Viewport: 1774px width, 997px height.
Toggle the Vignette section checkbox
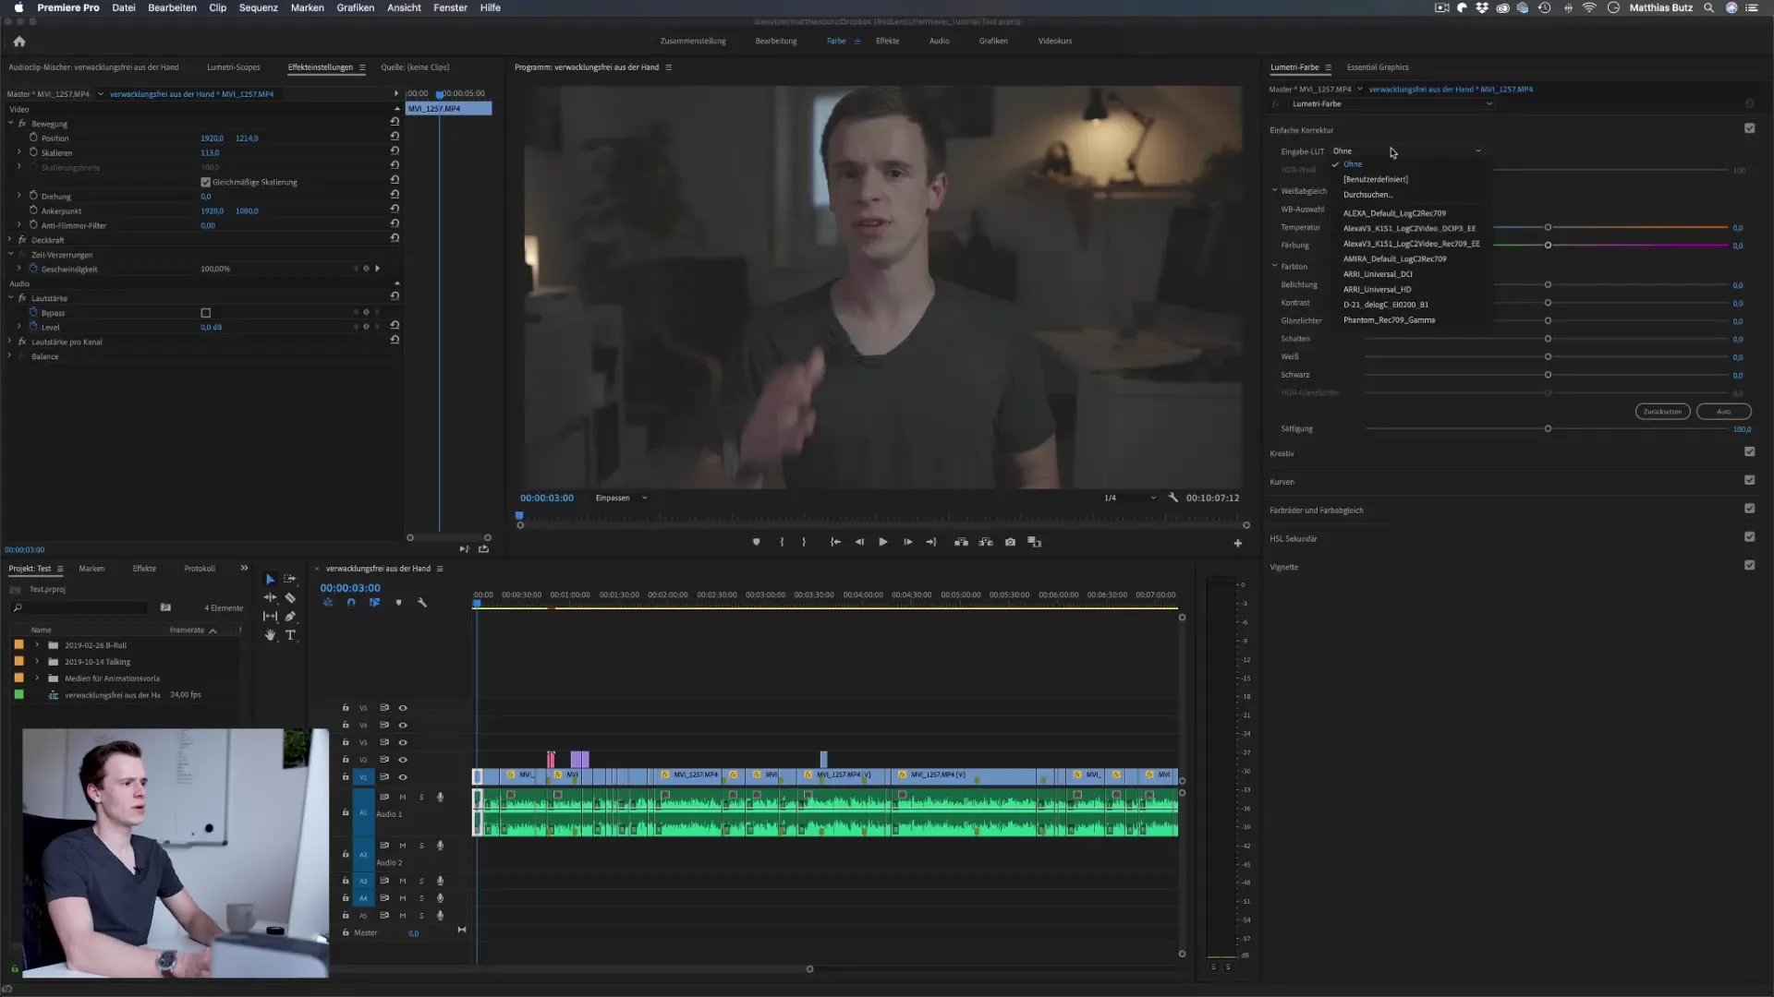(1749, 565)
